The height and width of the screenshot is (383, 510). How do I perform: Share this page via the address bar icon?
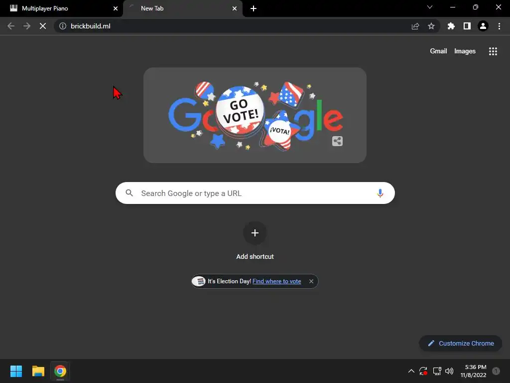pos(415,26)
